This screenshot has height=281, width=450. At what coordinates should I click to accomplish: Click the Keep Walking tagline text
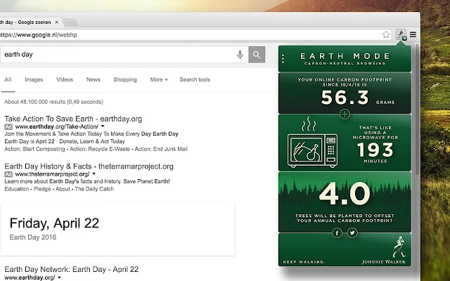(x=304, y=262)
